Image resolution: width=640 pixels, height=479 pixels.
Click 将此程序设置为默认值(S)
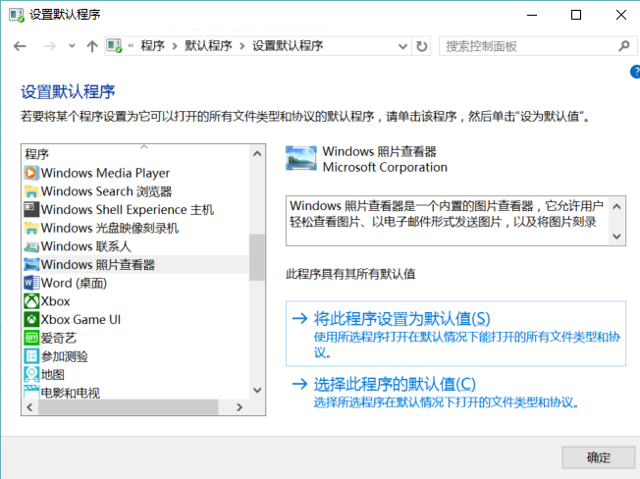(455, 334)
